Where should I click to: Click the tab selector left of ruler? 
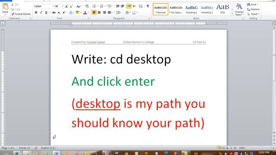point(3,24)
